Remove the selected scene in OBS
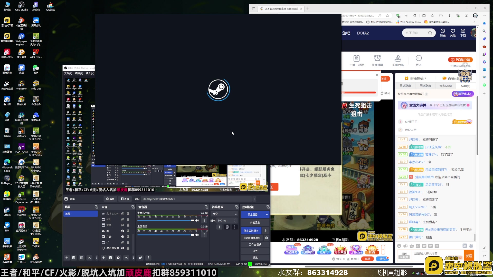 pyautogui.click(x=74, y=258)
